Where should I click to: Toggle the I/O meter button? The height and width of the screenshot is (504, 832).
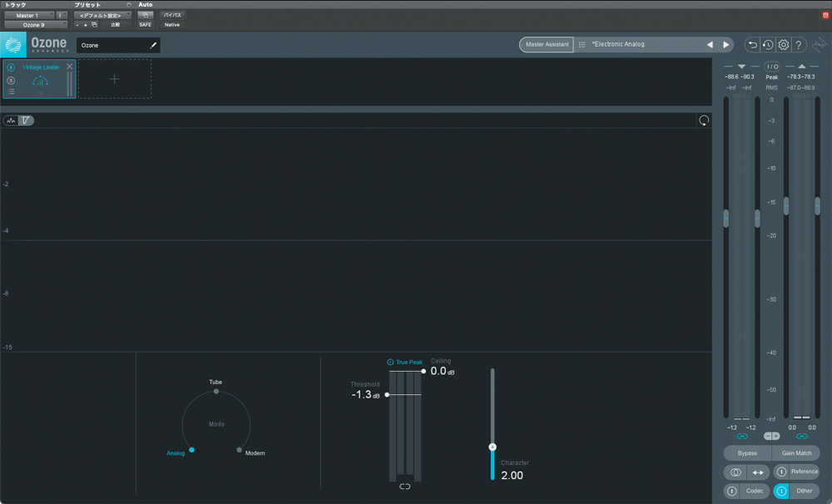click(771, 67)
